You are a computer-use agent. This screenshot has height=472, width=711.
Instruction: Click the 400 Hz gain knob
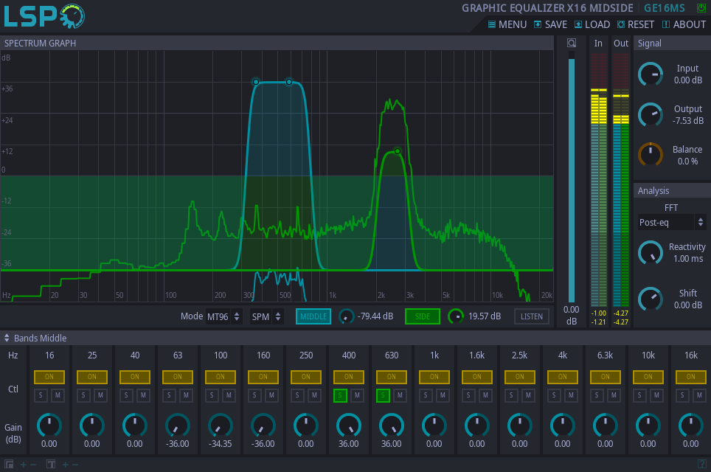tap(349, 426)
